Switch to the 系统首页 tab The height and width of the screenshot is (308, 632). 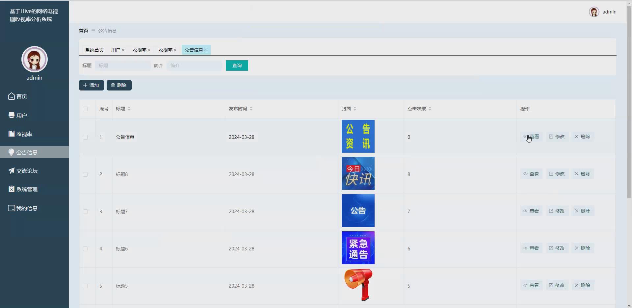pos(94,50)
